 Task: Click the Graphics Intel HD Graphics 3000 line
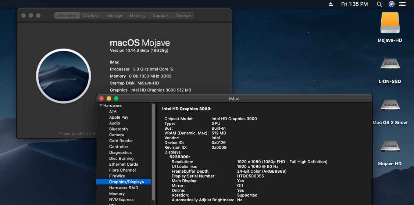point(150,90)
